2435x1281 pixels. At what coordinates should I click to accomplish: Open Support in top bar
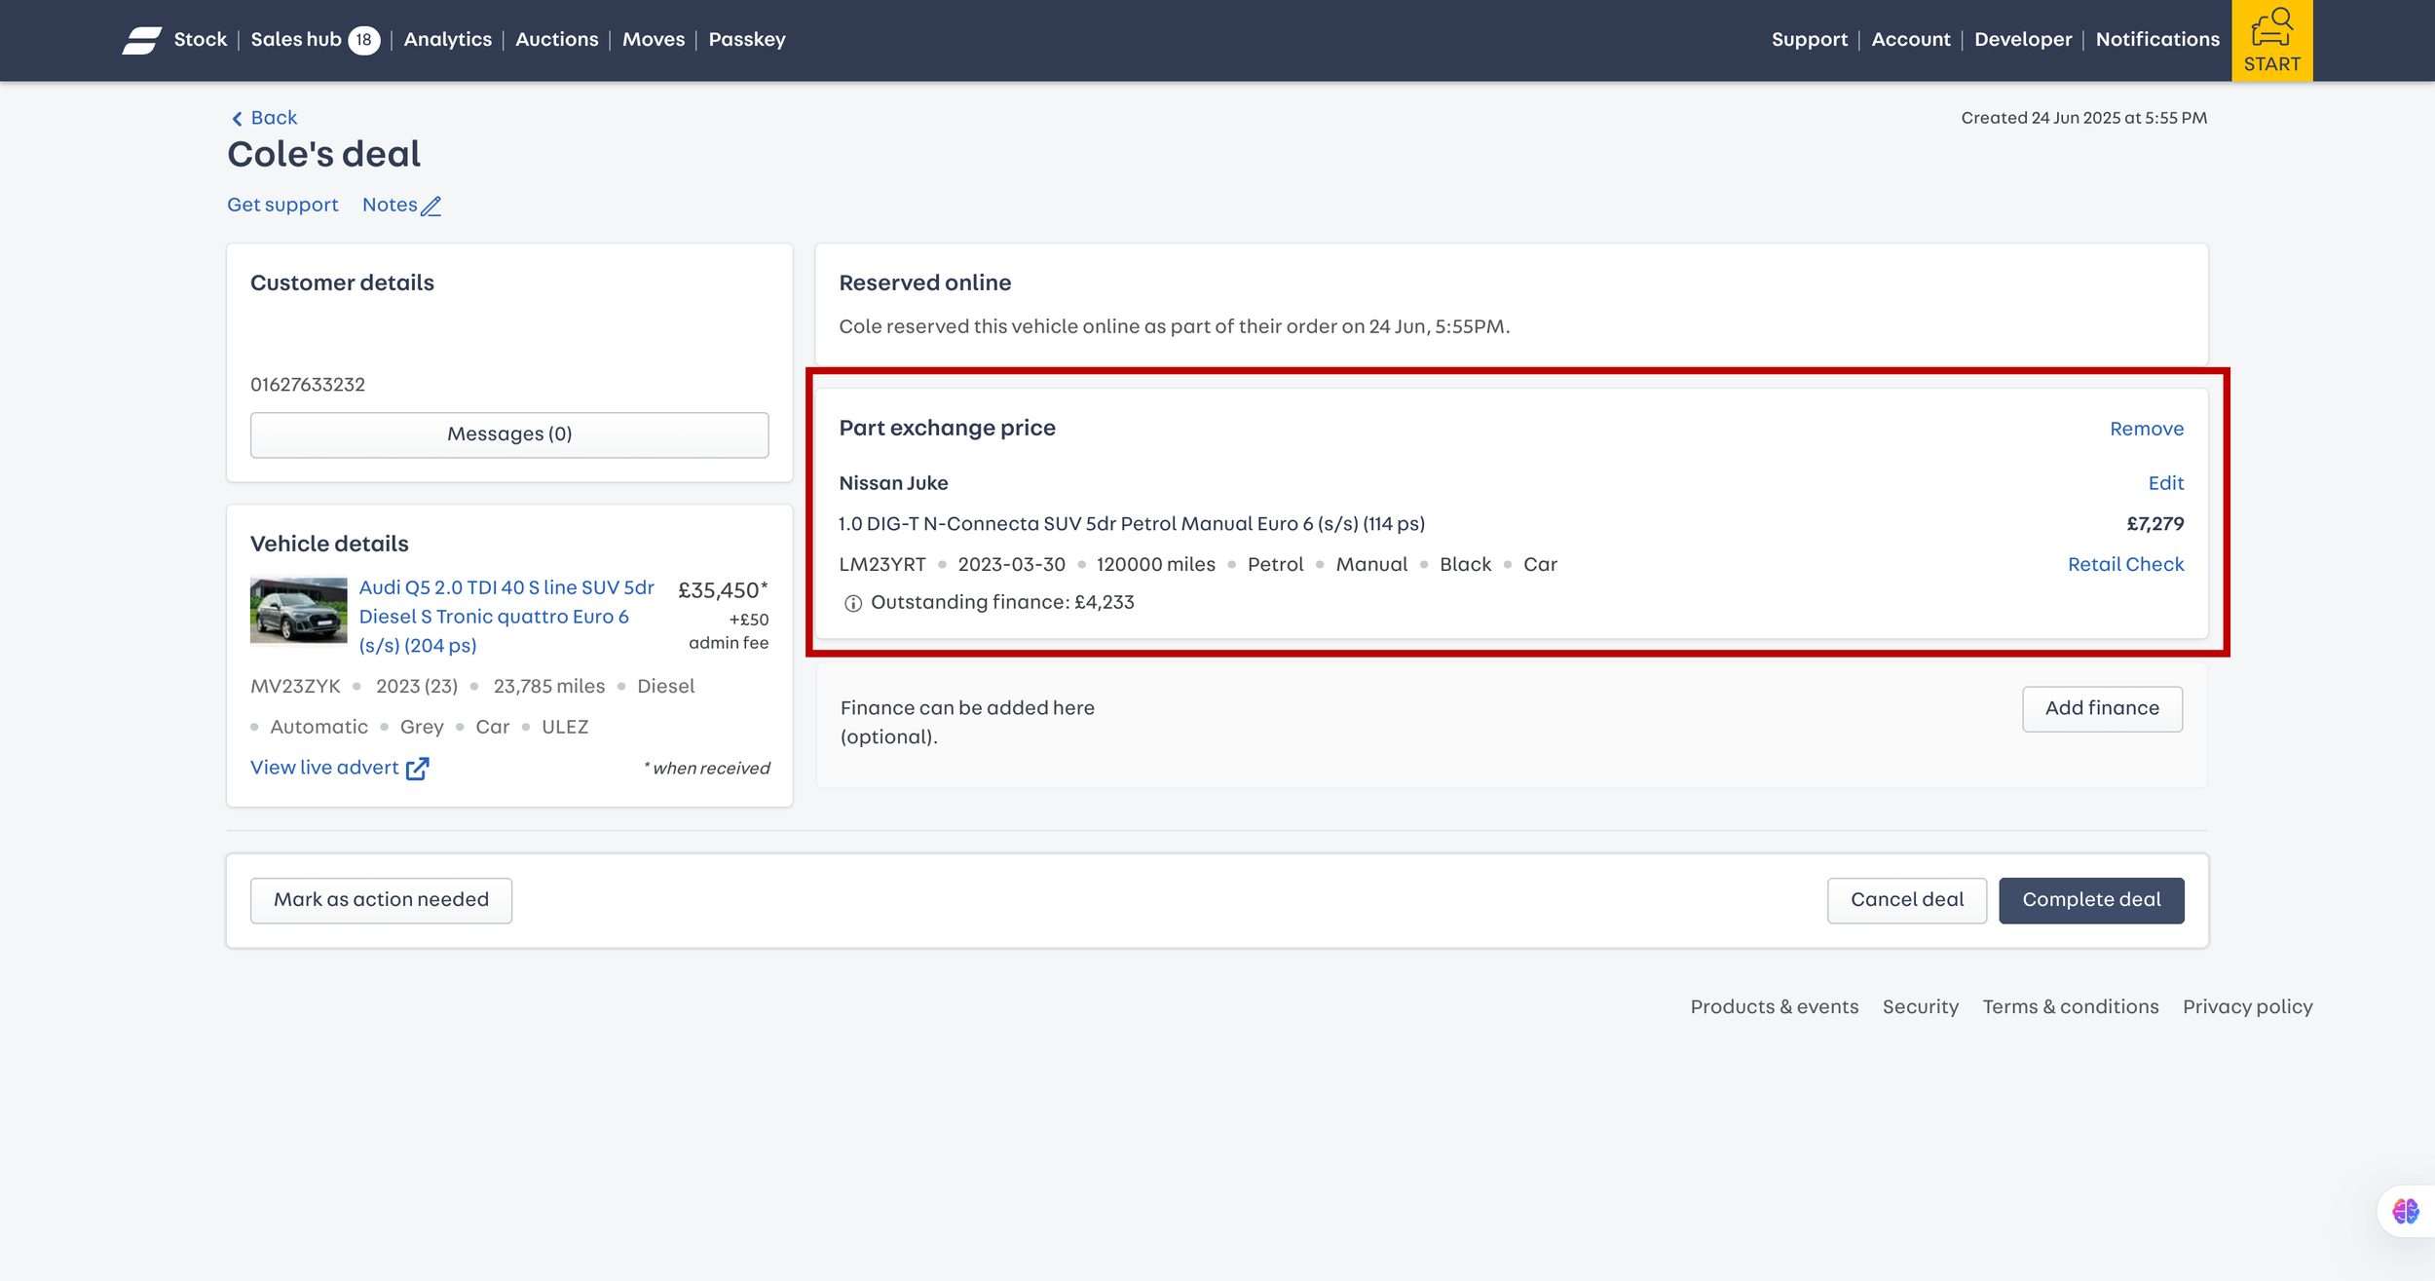click(x=1810, y=40)
